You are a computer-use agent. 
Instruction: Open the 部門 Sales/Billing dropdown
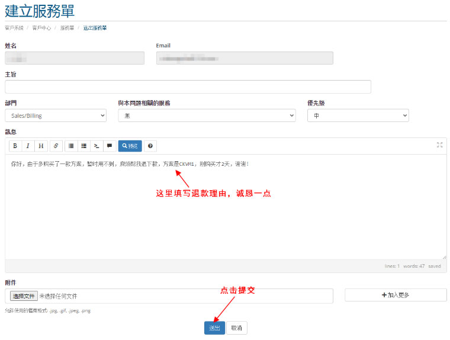pyautogui.click(x=56, y=116)
